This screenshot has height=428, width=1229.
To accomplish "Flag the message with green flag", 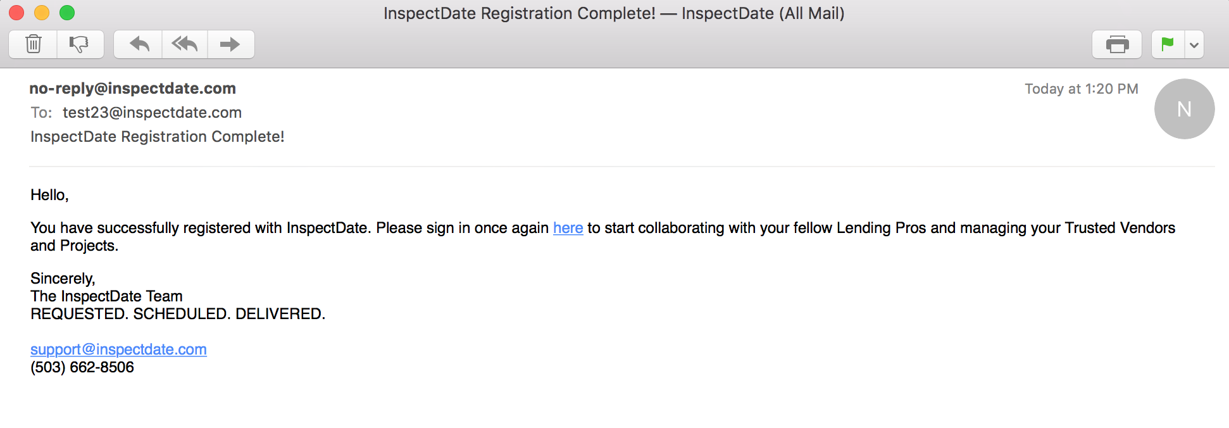I will click(x=1168, y=44).
